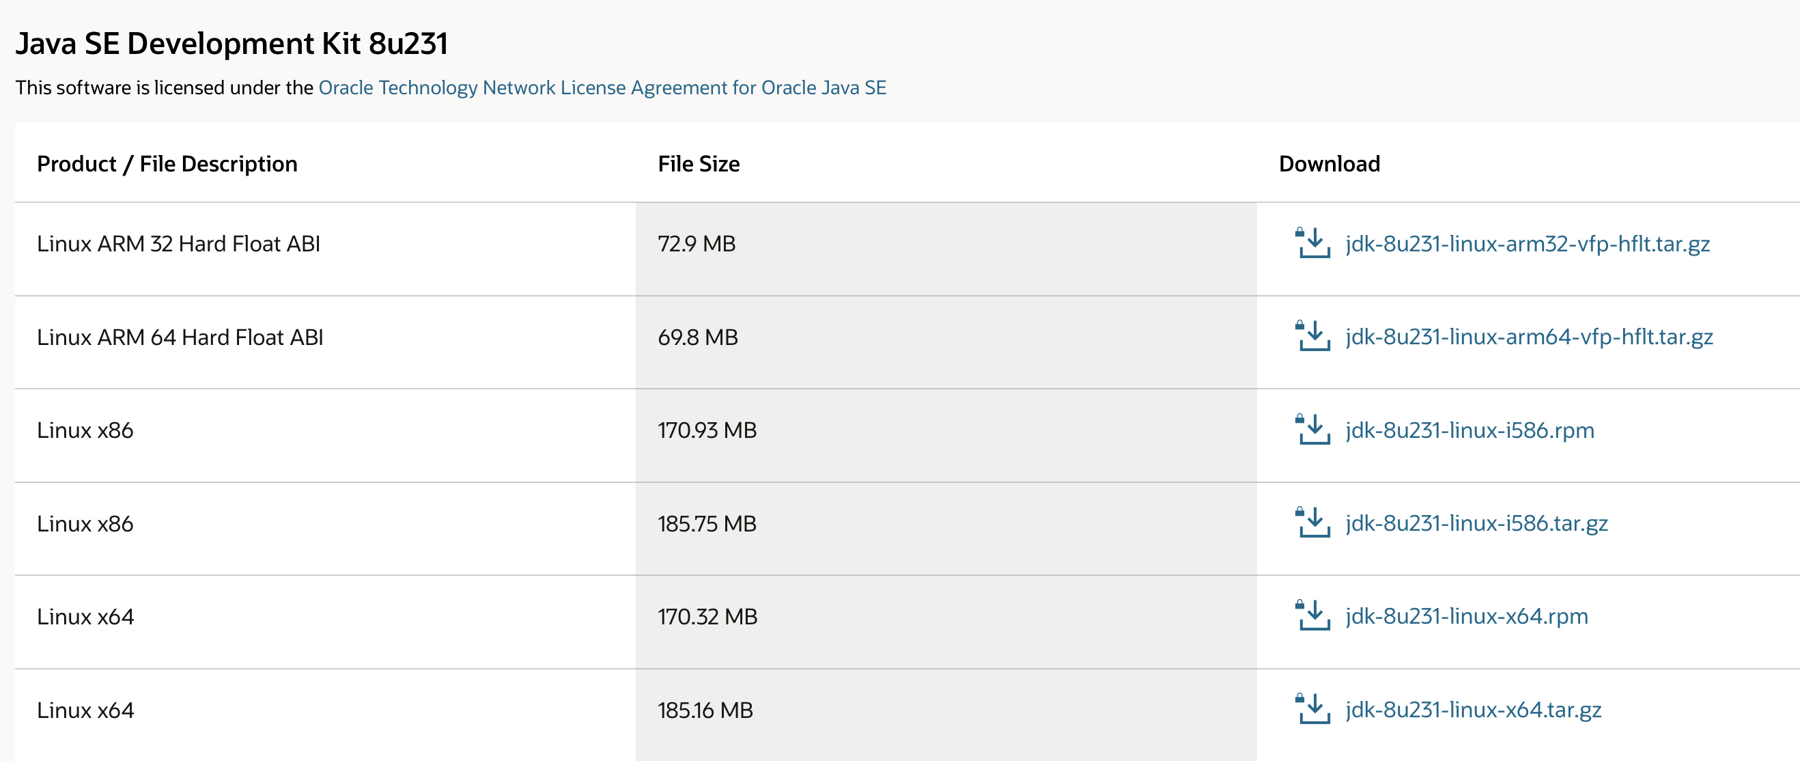This screenshot has width=1800, height=761.
Task: Click the 170.93 MB file size cell
Action: click(707, 430)
